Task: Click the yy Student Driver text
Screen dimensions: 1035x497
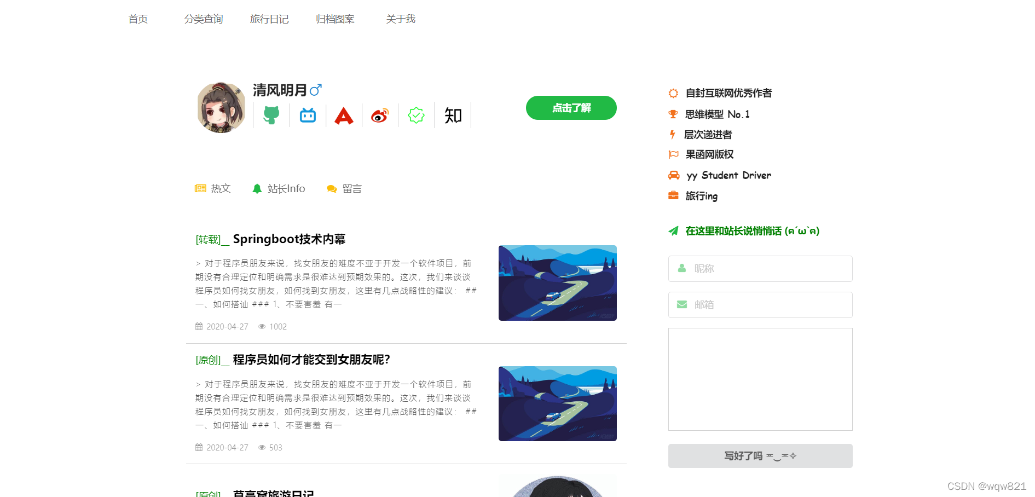Action: point(728,175)
